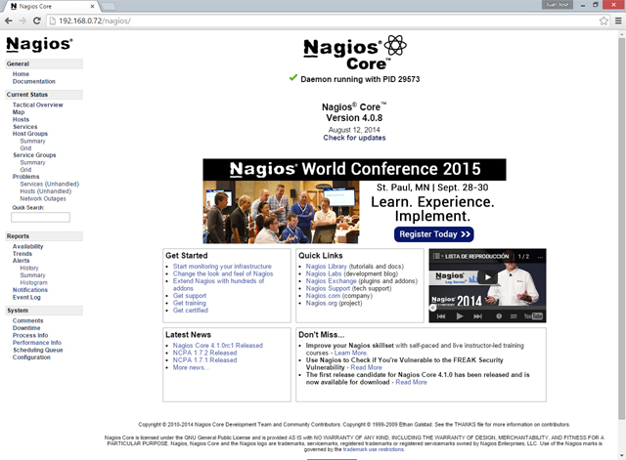Open Start monitoring your infrastructure
The image size is (626, 460).
tap(222, 267)
